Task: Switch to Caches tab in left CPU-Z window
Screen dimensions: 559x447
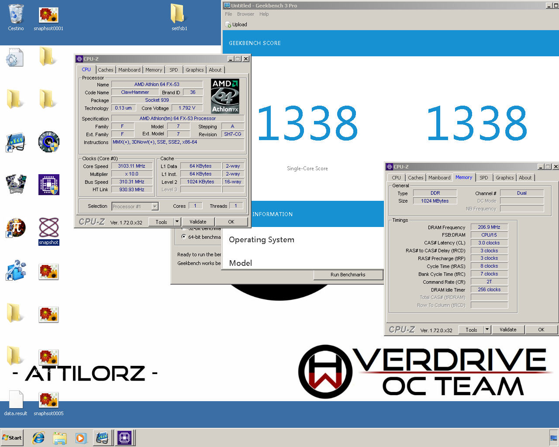Action: pos(105,70)
